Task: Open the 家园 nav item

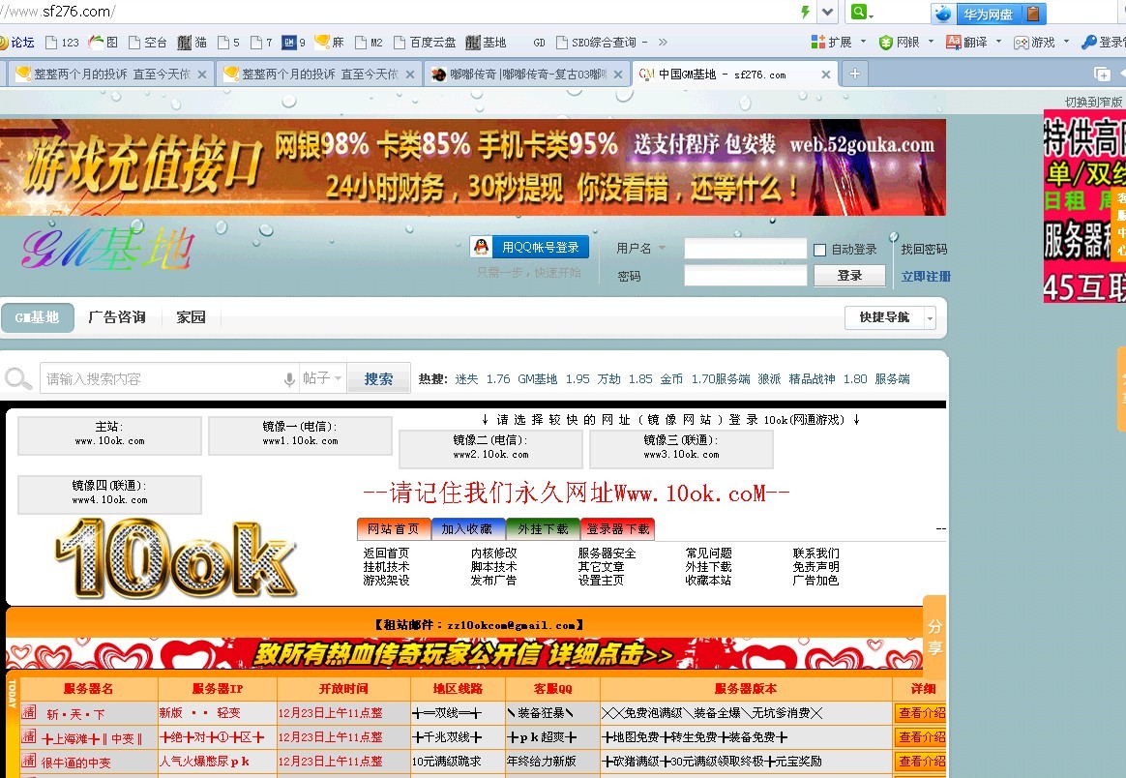Action: click(191, 317)
